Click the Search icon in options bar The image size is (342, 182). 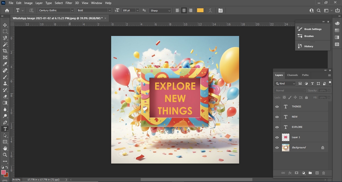pyautogui.click(x=319, y=10)
